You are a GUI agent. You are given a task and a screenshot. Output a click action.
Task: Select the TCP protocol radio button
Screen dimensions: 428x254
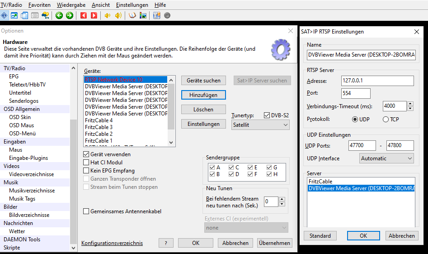pyautogui.click(x=386, y=120)
